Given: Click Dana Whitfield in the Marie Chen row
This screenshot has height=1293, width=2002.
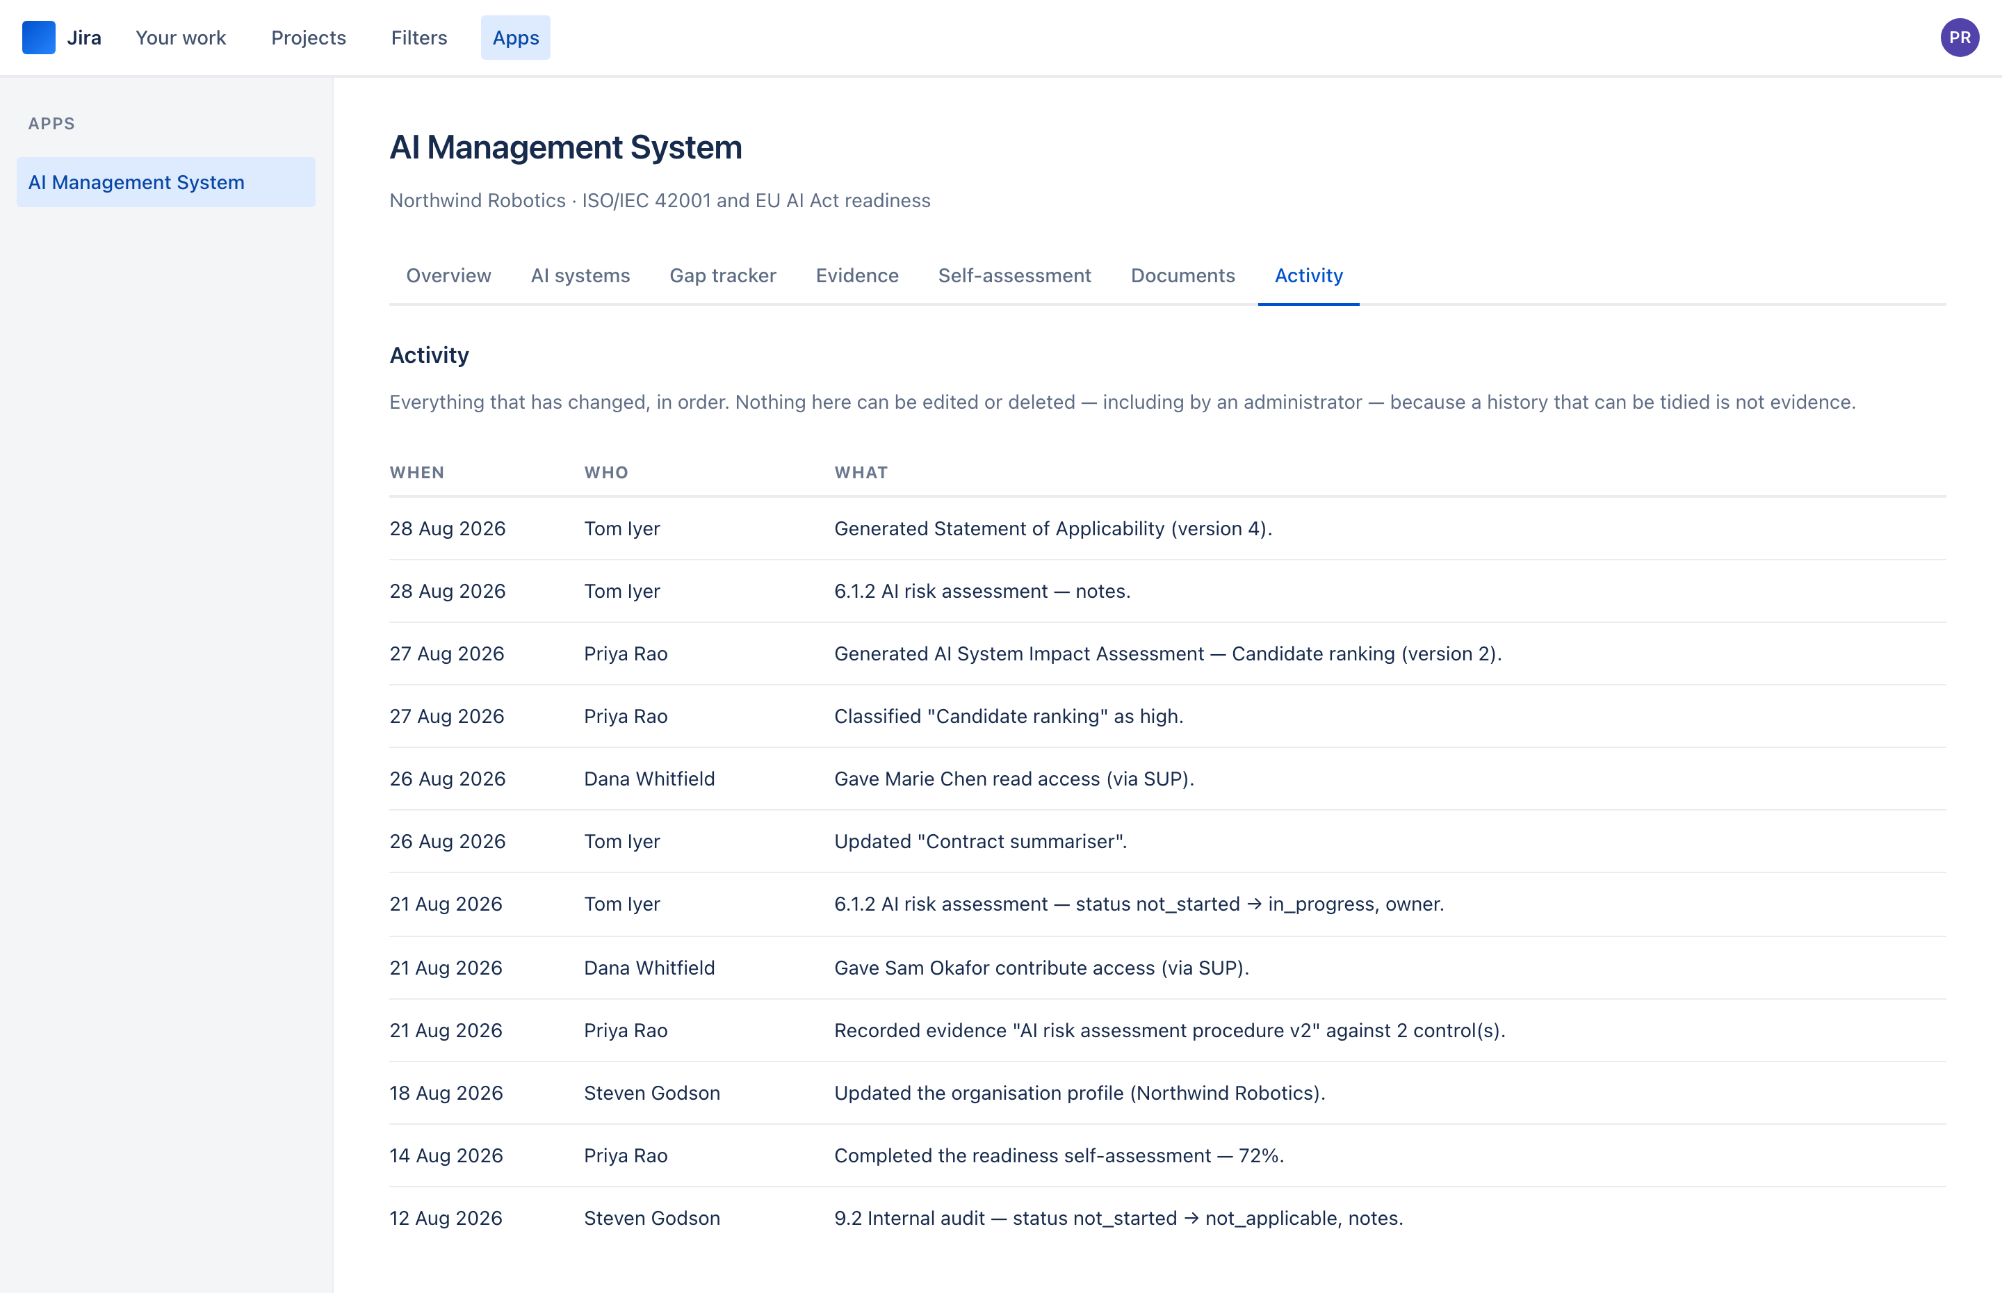Looking at the screenshot, I should [x=650, y=779].
